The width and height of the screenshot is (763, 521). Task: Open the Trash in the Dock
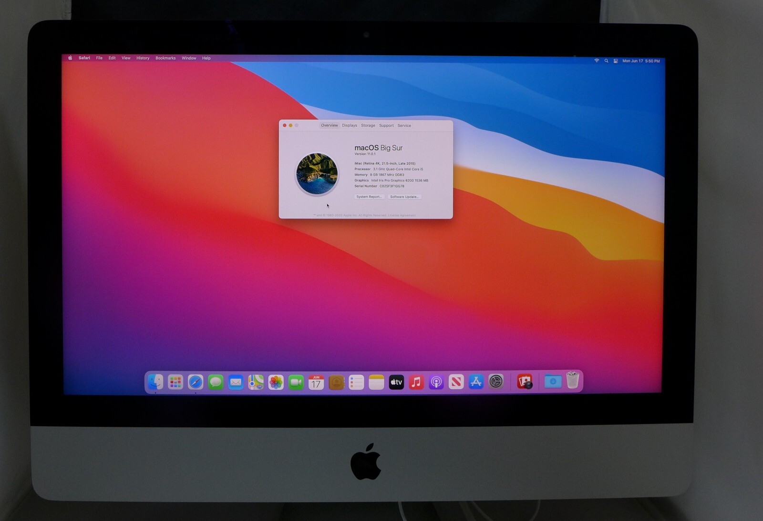pos(573,381)
